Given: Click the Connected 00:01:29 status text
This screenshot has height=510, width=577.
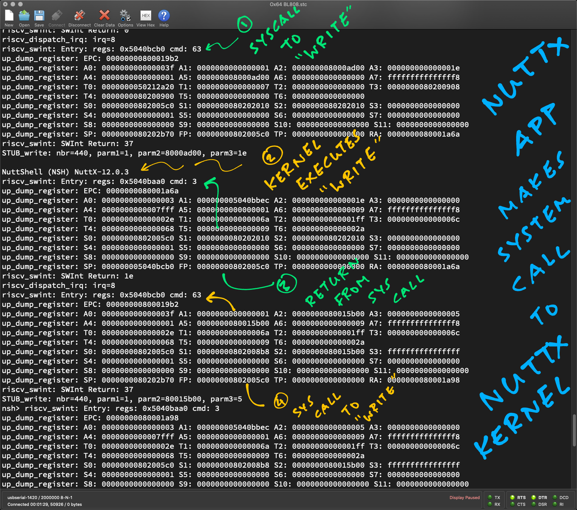Looking at the screenshot, I should pos(45,504).
